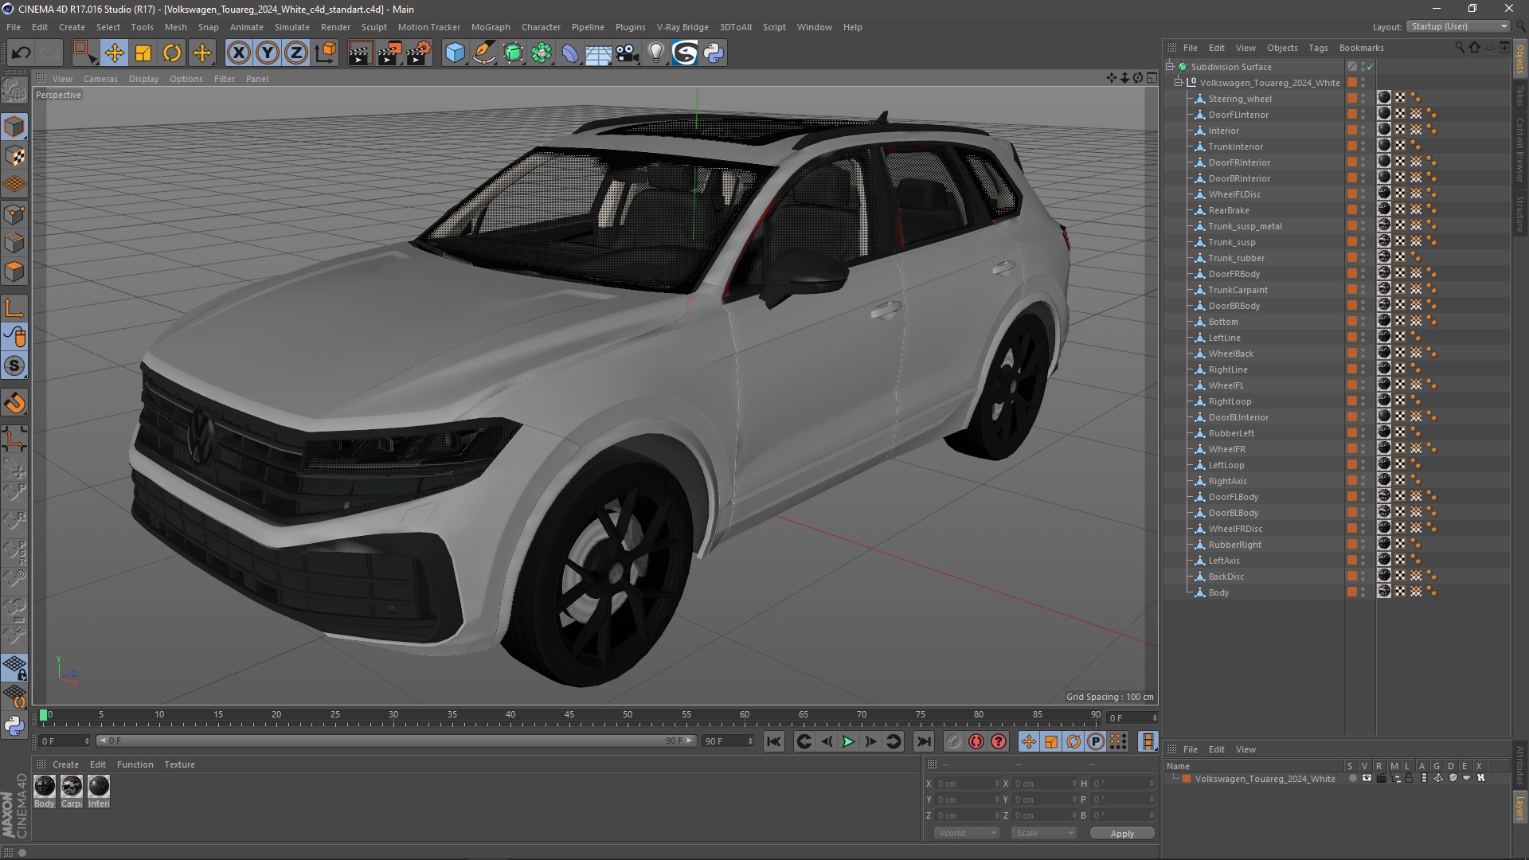
Task: Add a Cube primitive object
Action: pyautogui.click(x=455, y=53)
